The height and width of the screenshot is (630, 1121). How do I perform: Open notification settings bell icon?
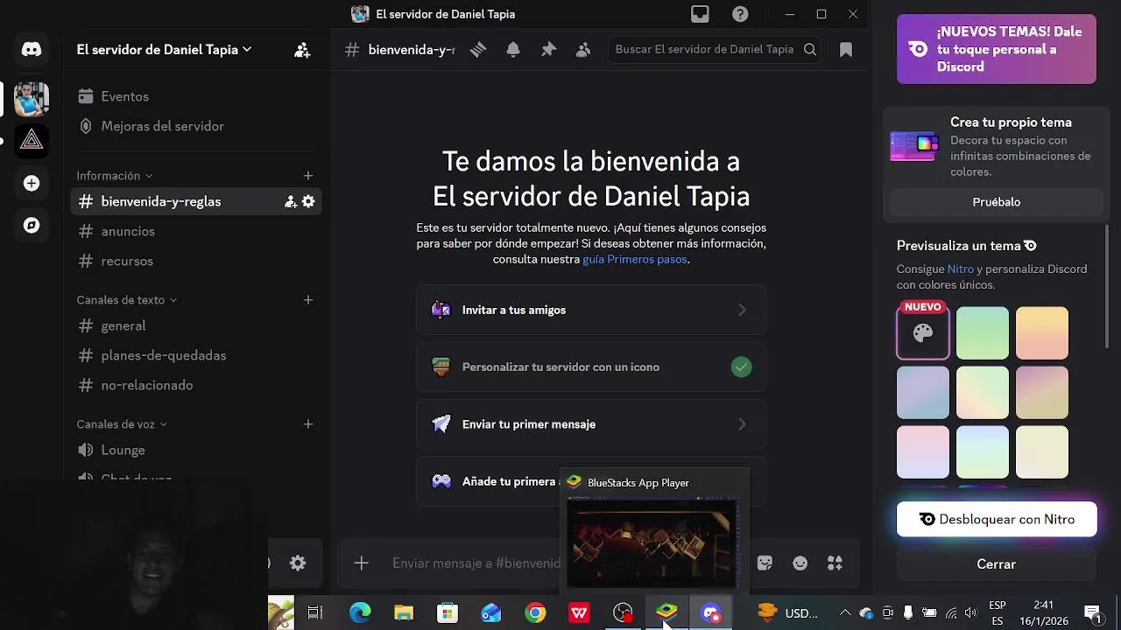(x=513, y=50)
